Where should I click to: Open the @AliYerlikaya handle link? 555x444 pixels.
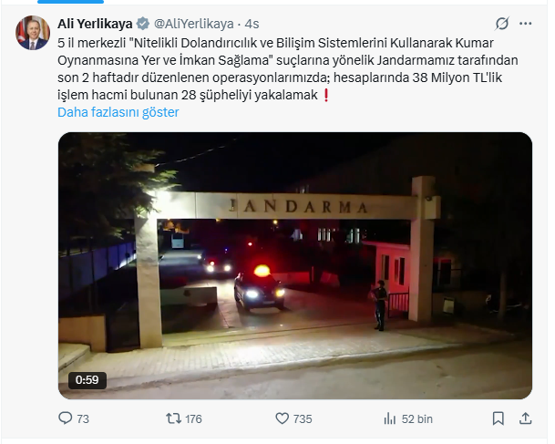pos(193,24)
